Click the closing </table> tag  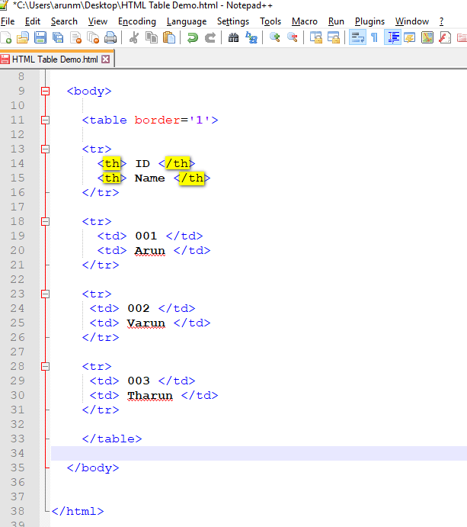click(112, 439)
